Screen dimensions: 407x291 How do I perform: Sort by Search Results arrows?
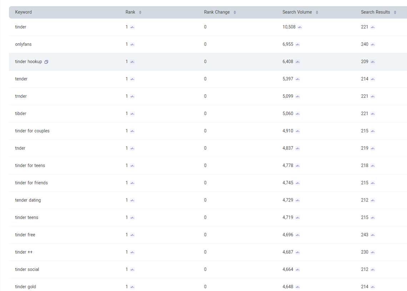point(395,12)
